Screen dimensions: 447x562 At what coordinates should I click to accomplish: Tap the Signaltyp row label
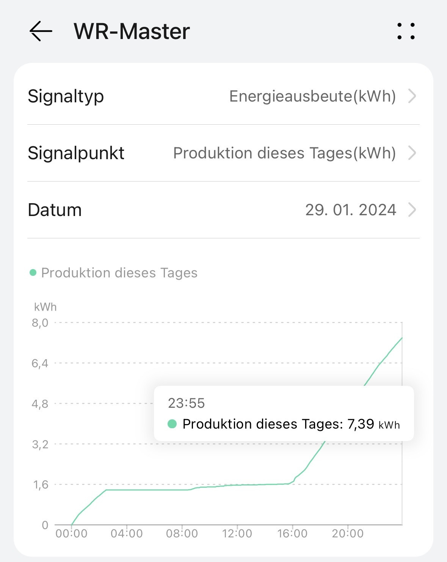pyautogui.click(x=66, y=96)
